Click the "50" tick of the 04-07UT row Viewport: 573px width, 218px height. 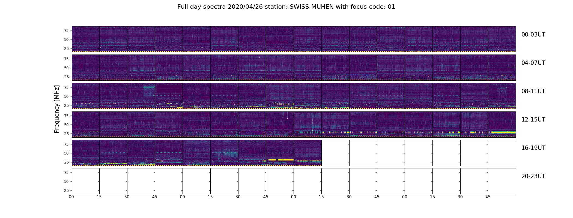point(66,68)
